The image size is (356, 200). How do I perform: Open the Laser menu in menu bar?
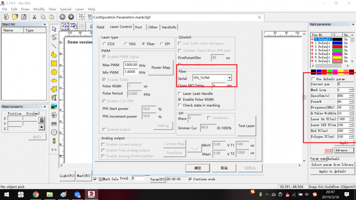(x=79, y=9)
